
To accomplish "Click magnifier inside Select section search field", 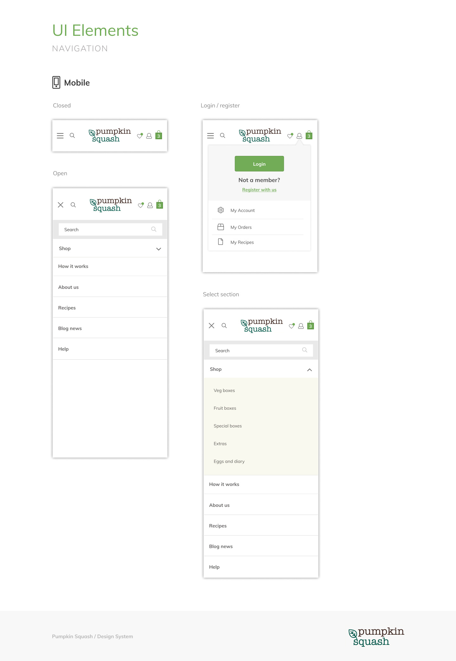I will 305,350.
